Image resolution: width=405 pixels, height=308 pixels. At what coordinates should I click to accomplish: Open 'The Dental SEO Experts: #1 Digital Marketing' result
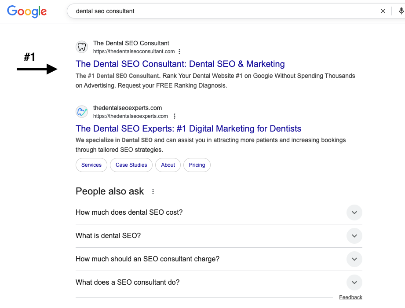pos(188,128)
